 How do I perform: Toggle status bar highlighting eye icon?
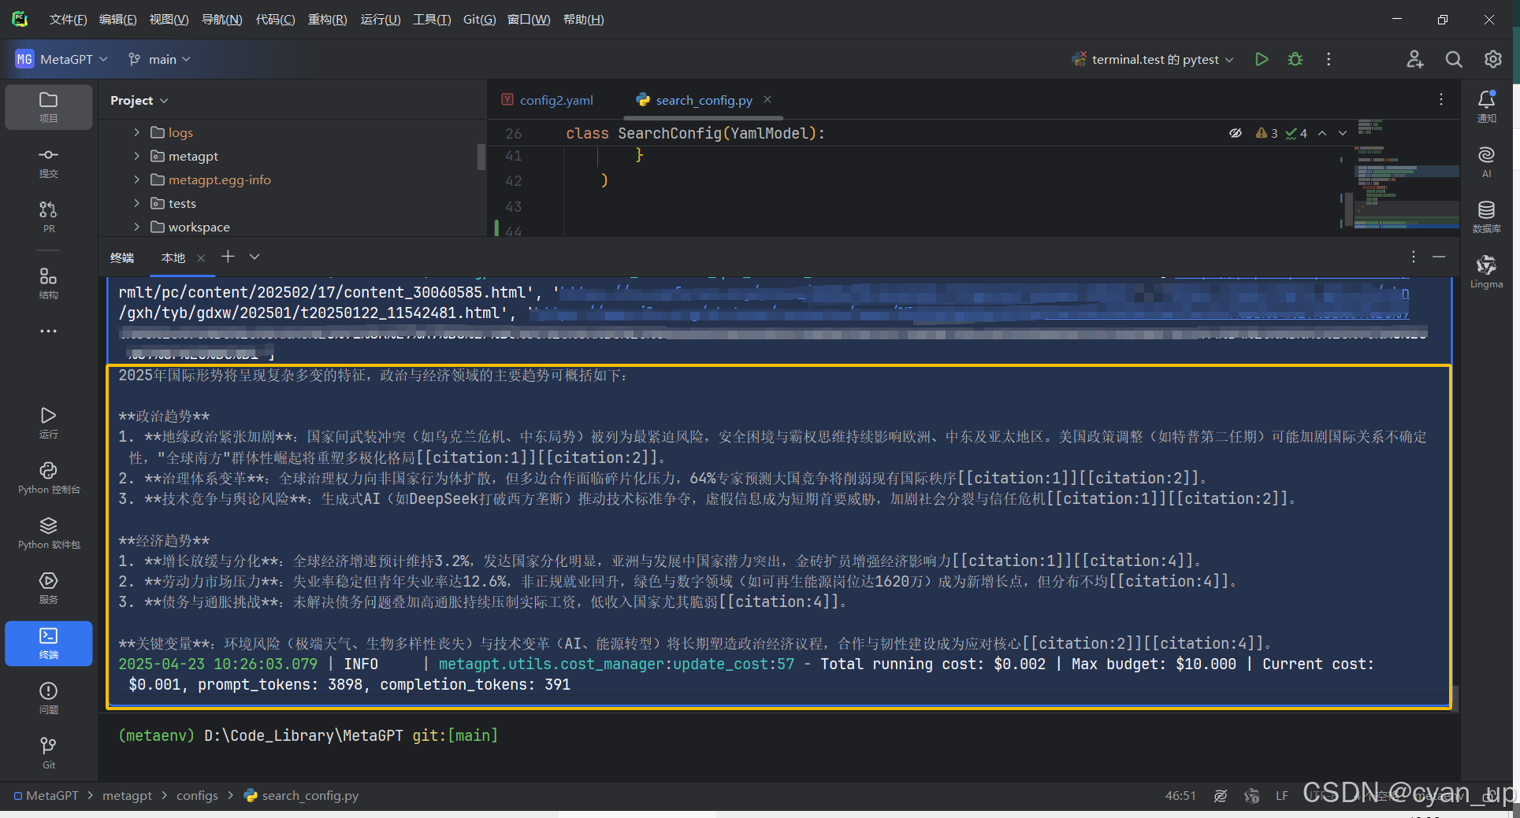click(x=1221, y=796)
